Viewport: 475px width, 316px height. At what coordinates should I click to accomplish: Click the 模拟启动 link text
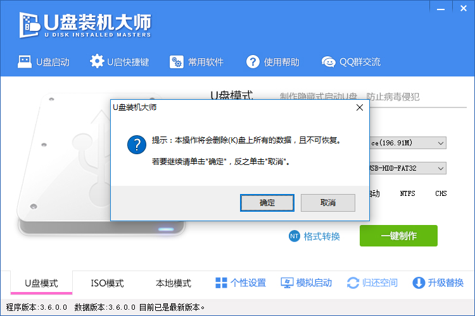314,283
